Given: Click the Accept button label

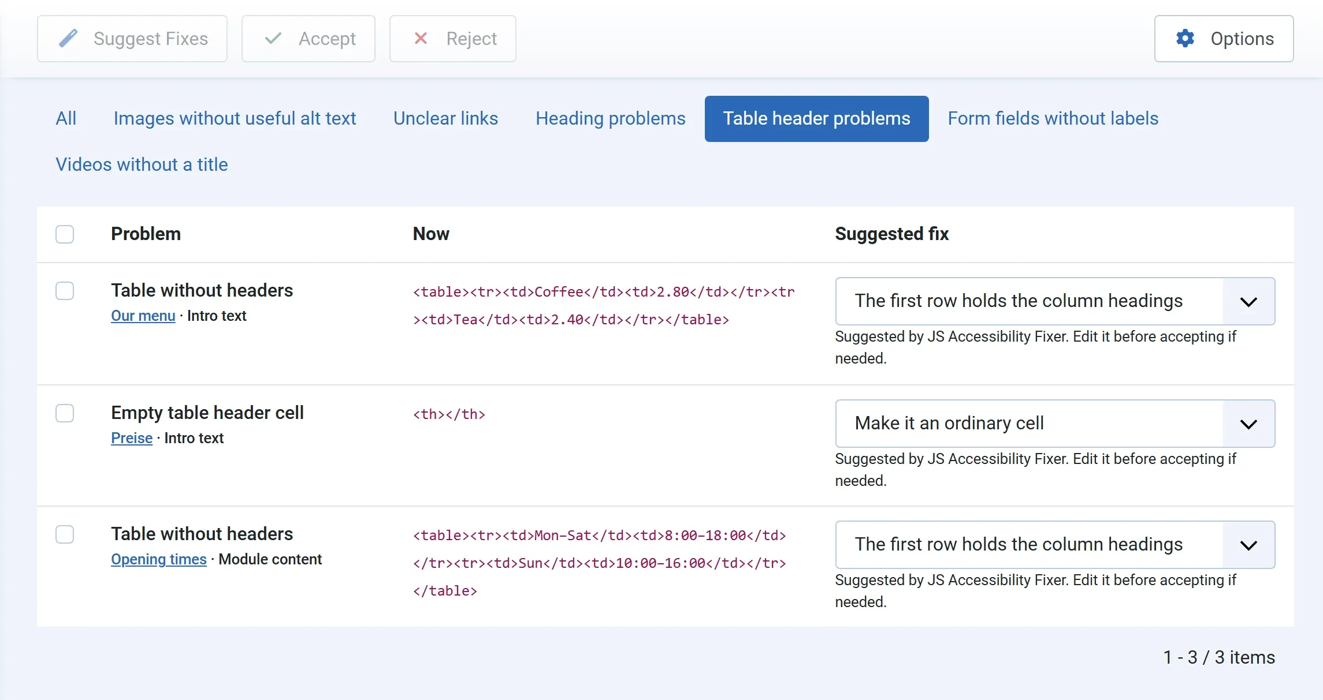Looking at the screenshot, I should coord(327,39).
